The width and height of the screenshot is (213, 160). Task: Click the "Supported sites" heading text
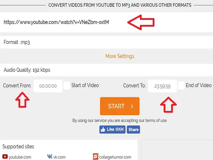(x=18, y=146)
